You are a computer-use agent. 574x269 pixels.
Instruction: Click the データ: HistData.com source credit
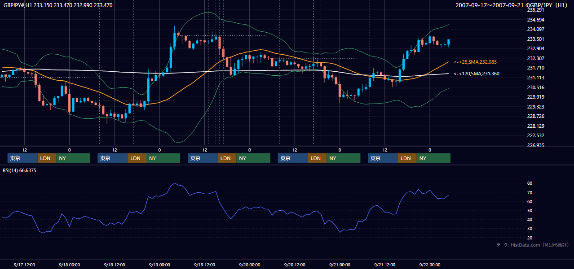pyautogui.click(x=532, y=245)
